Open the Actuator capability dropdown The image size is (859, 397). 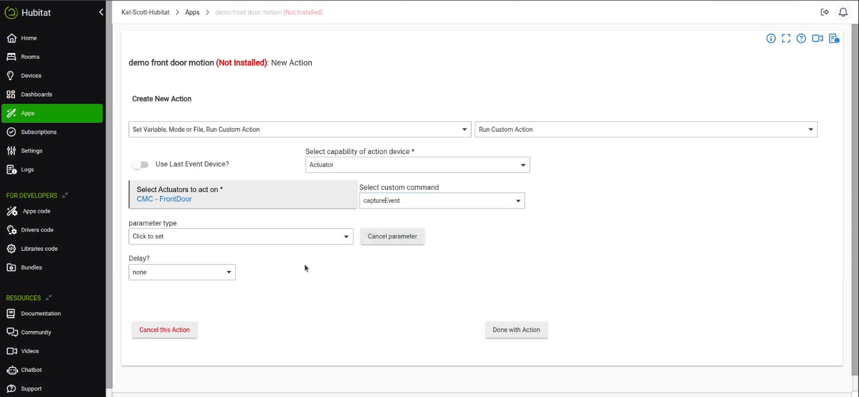(417, 165)
